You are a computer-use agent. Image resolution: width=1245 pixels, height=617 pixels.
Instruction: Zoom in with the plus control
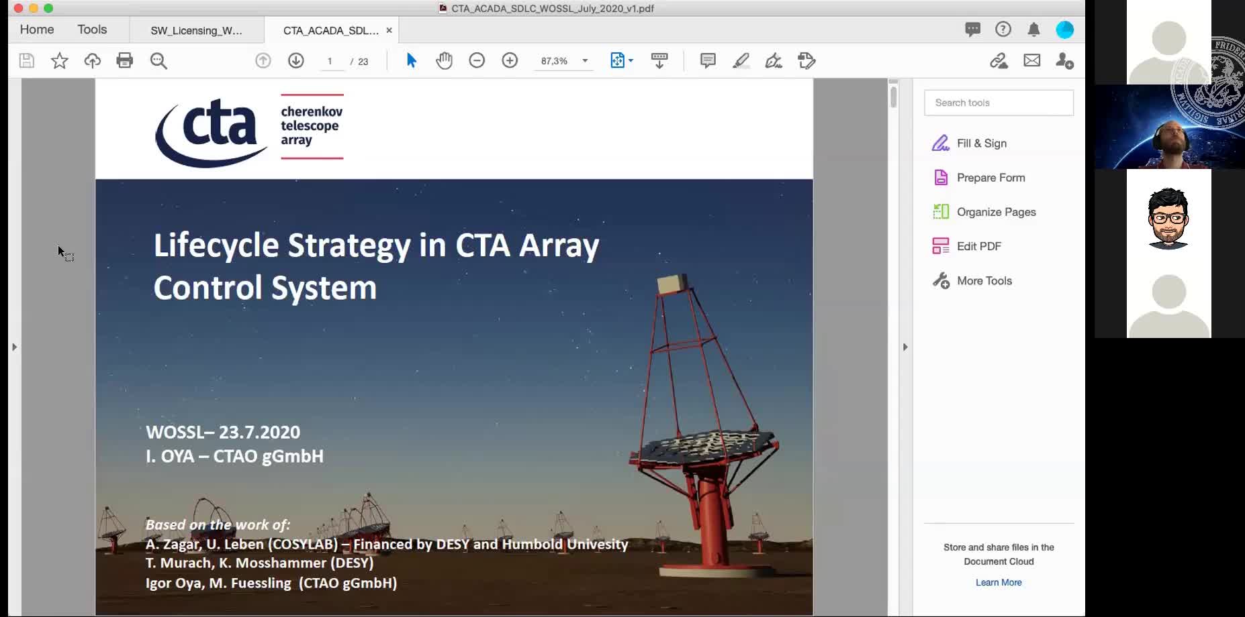point(510,60)
